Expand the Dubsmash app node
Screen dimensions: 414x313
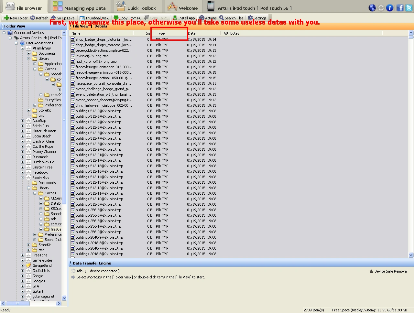(x=23, y=157)
